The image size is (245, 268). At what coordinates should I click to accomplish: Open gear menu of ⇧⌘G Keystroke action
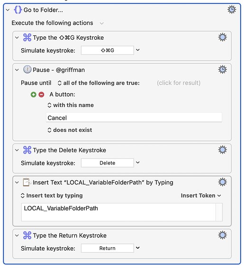tap(222, 37)
